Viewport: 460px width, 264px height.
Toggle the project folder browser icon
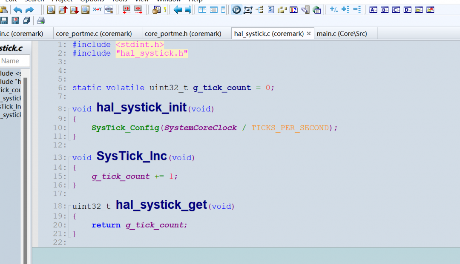[x=282, y=10]
